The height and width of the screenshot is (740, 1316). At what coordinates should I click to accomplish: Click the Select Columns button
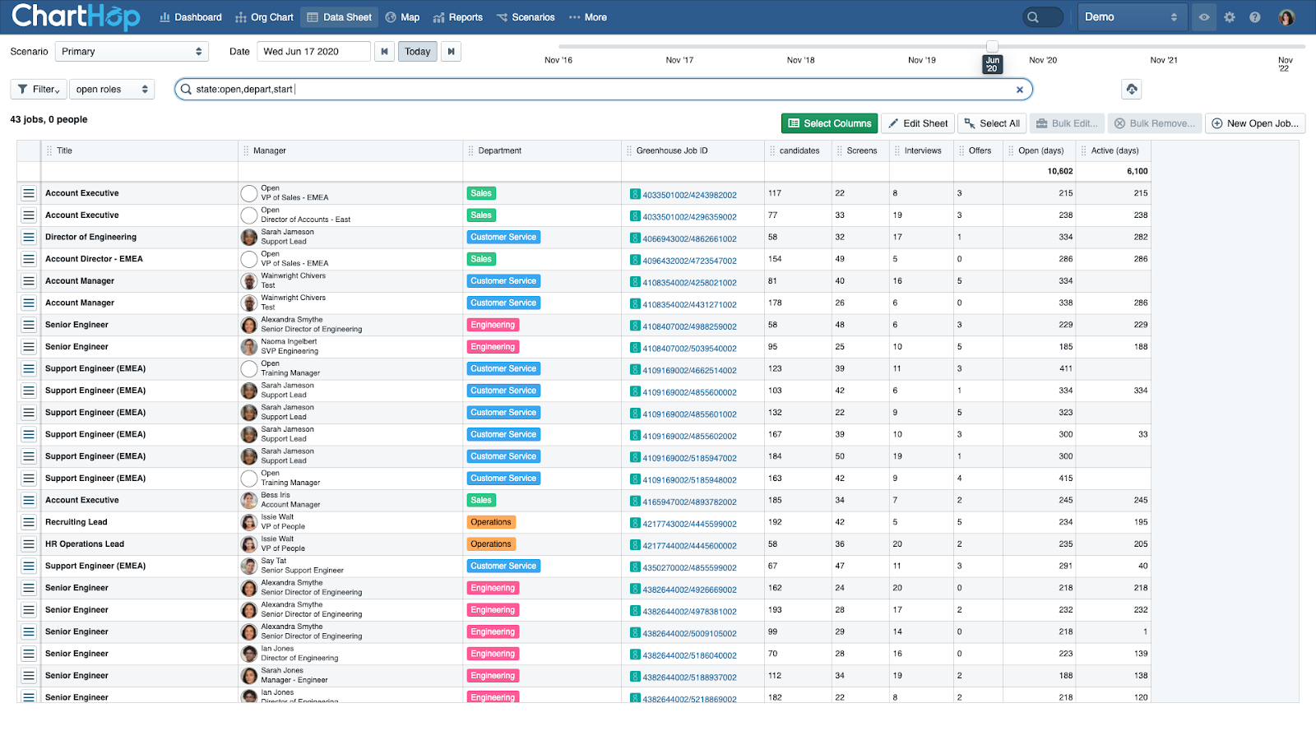point(829,123)
